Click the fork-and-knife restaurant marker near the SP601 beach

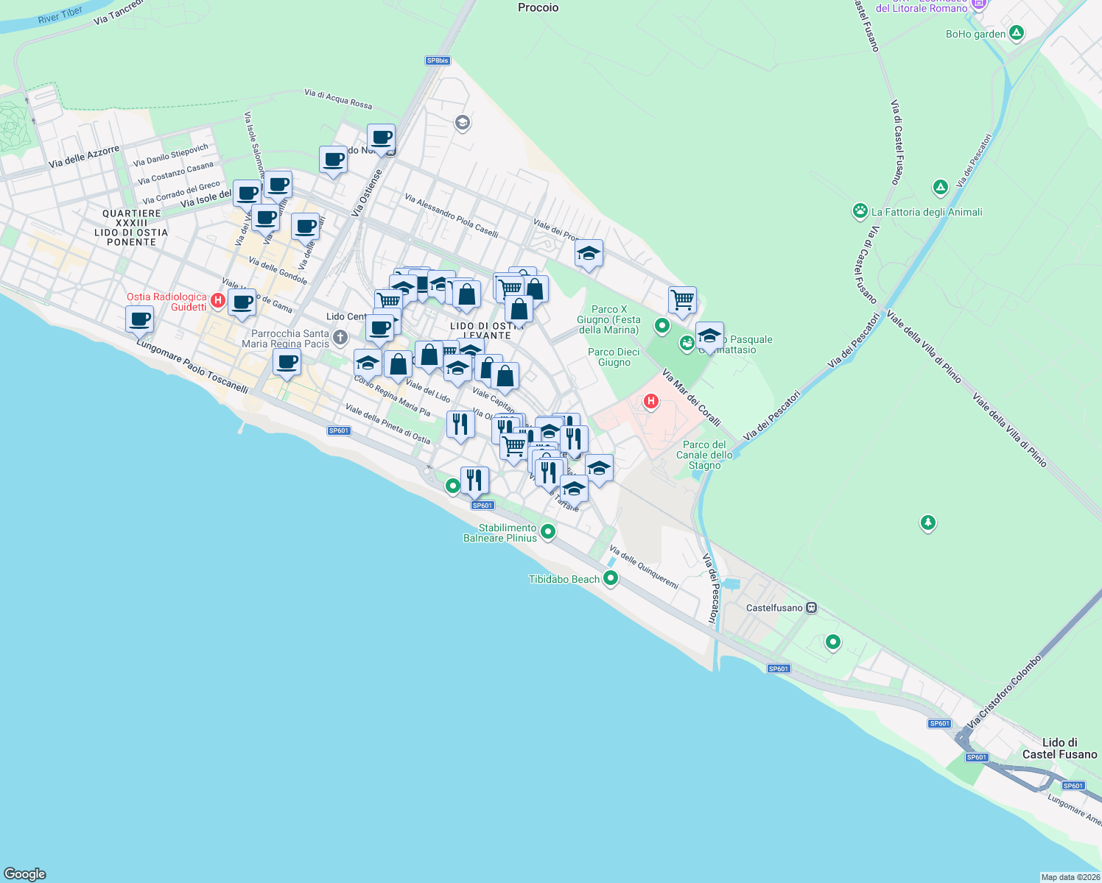(474, 479)
